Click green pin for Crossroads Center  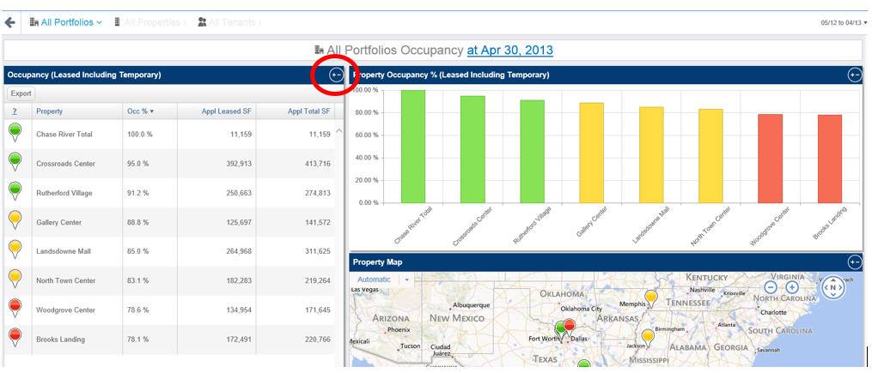point(15,163)
